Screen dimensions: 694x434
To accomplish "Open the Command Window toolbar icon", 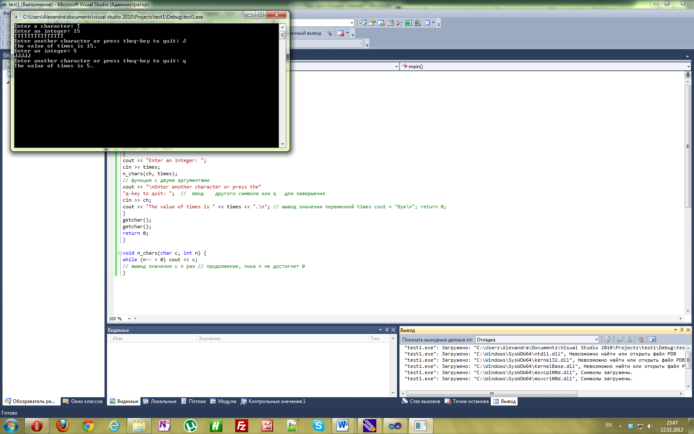I will (x=427, y=23).
